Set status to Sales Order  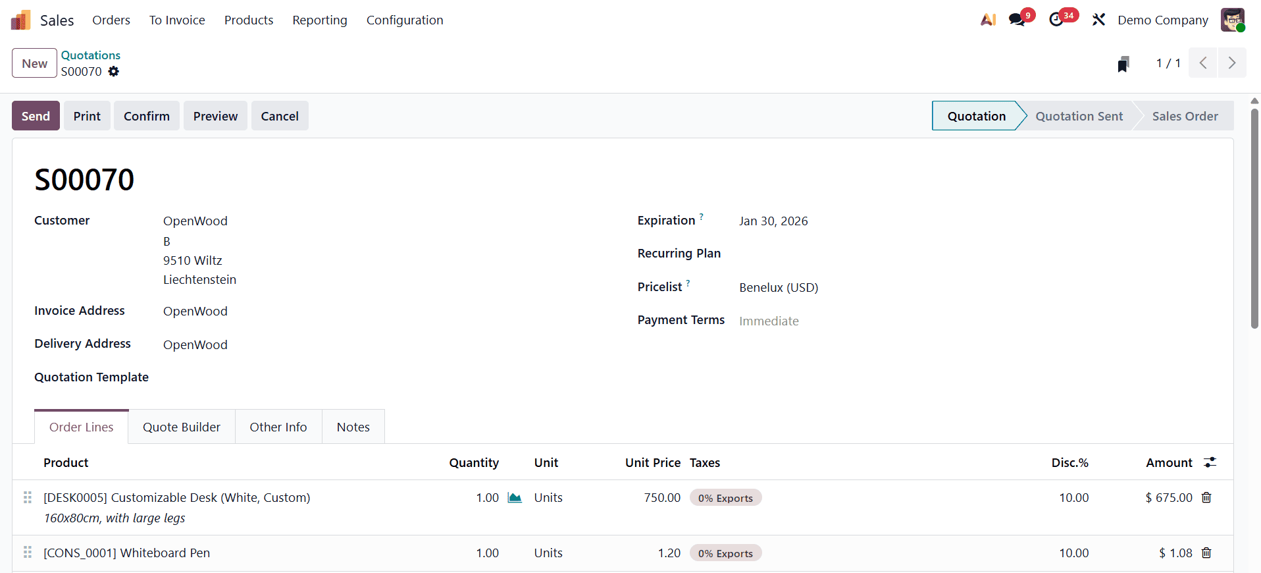click(1185, 116)
